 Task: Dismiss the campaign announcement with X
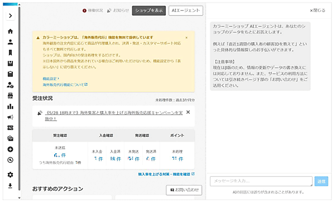pyautogui.click(x=188, y=112)
